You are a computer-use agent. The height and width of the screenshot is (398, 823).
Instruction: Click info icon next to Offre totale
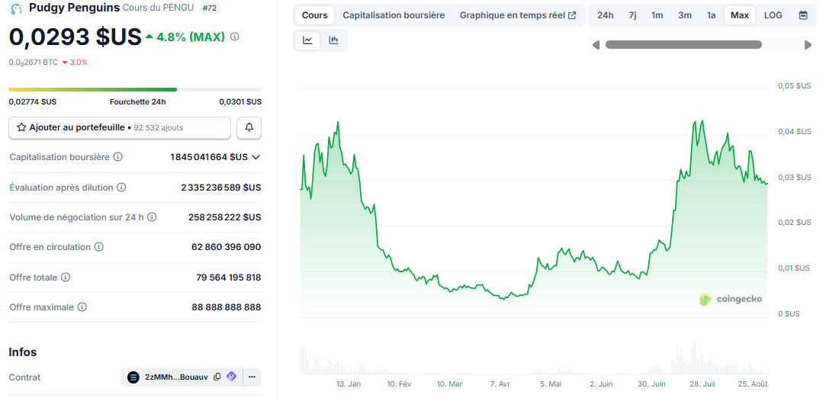click(x=65, y=277)
